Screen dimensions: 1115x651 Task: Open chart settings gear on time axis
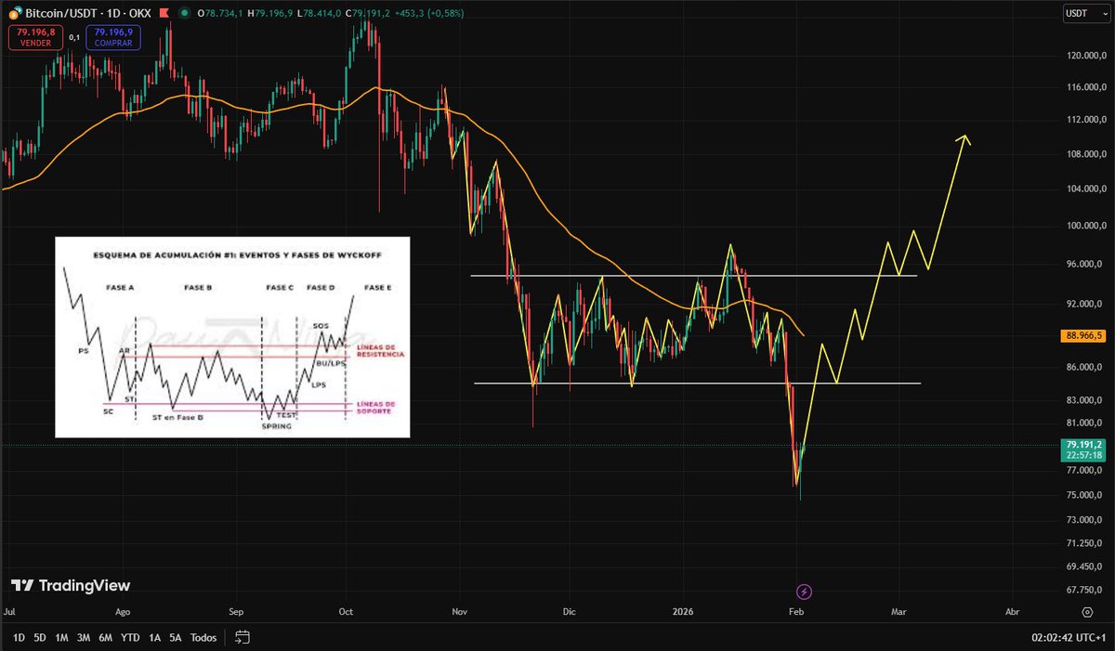tap(1086, 613)
